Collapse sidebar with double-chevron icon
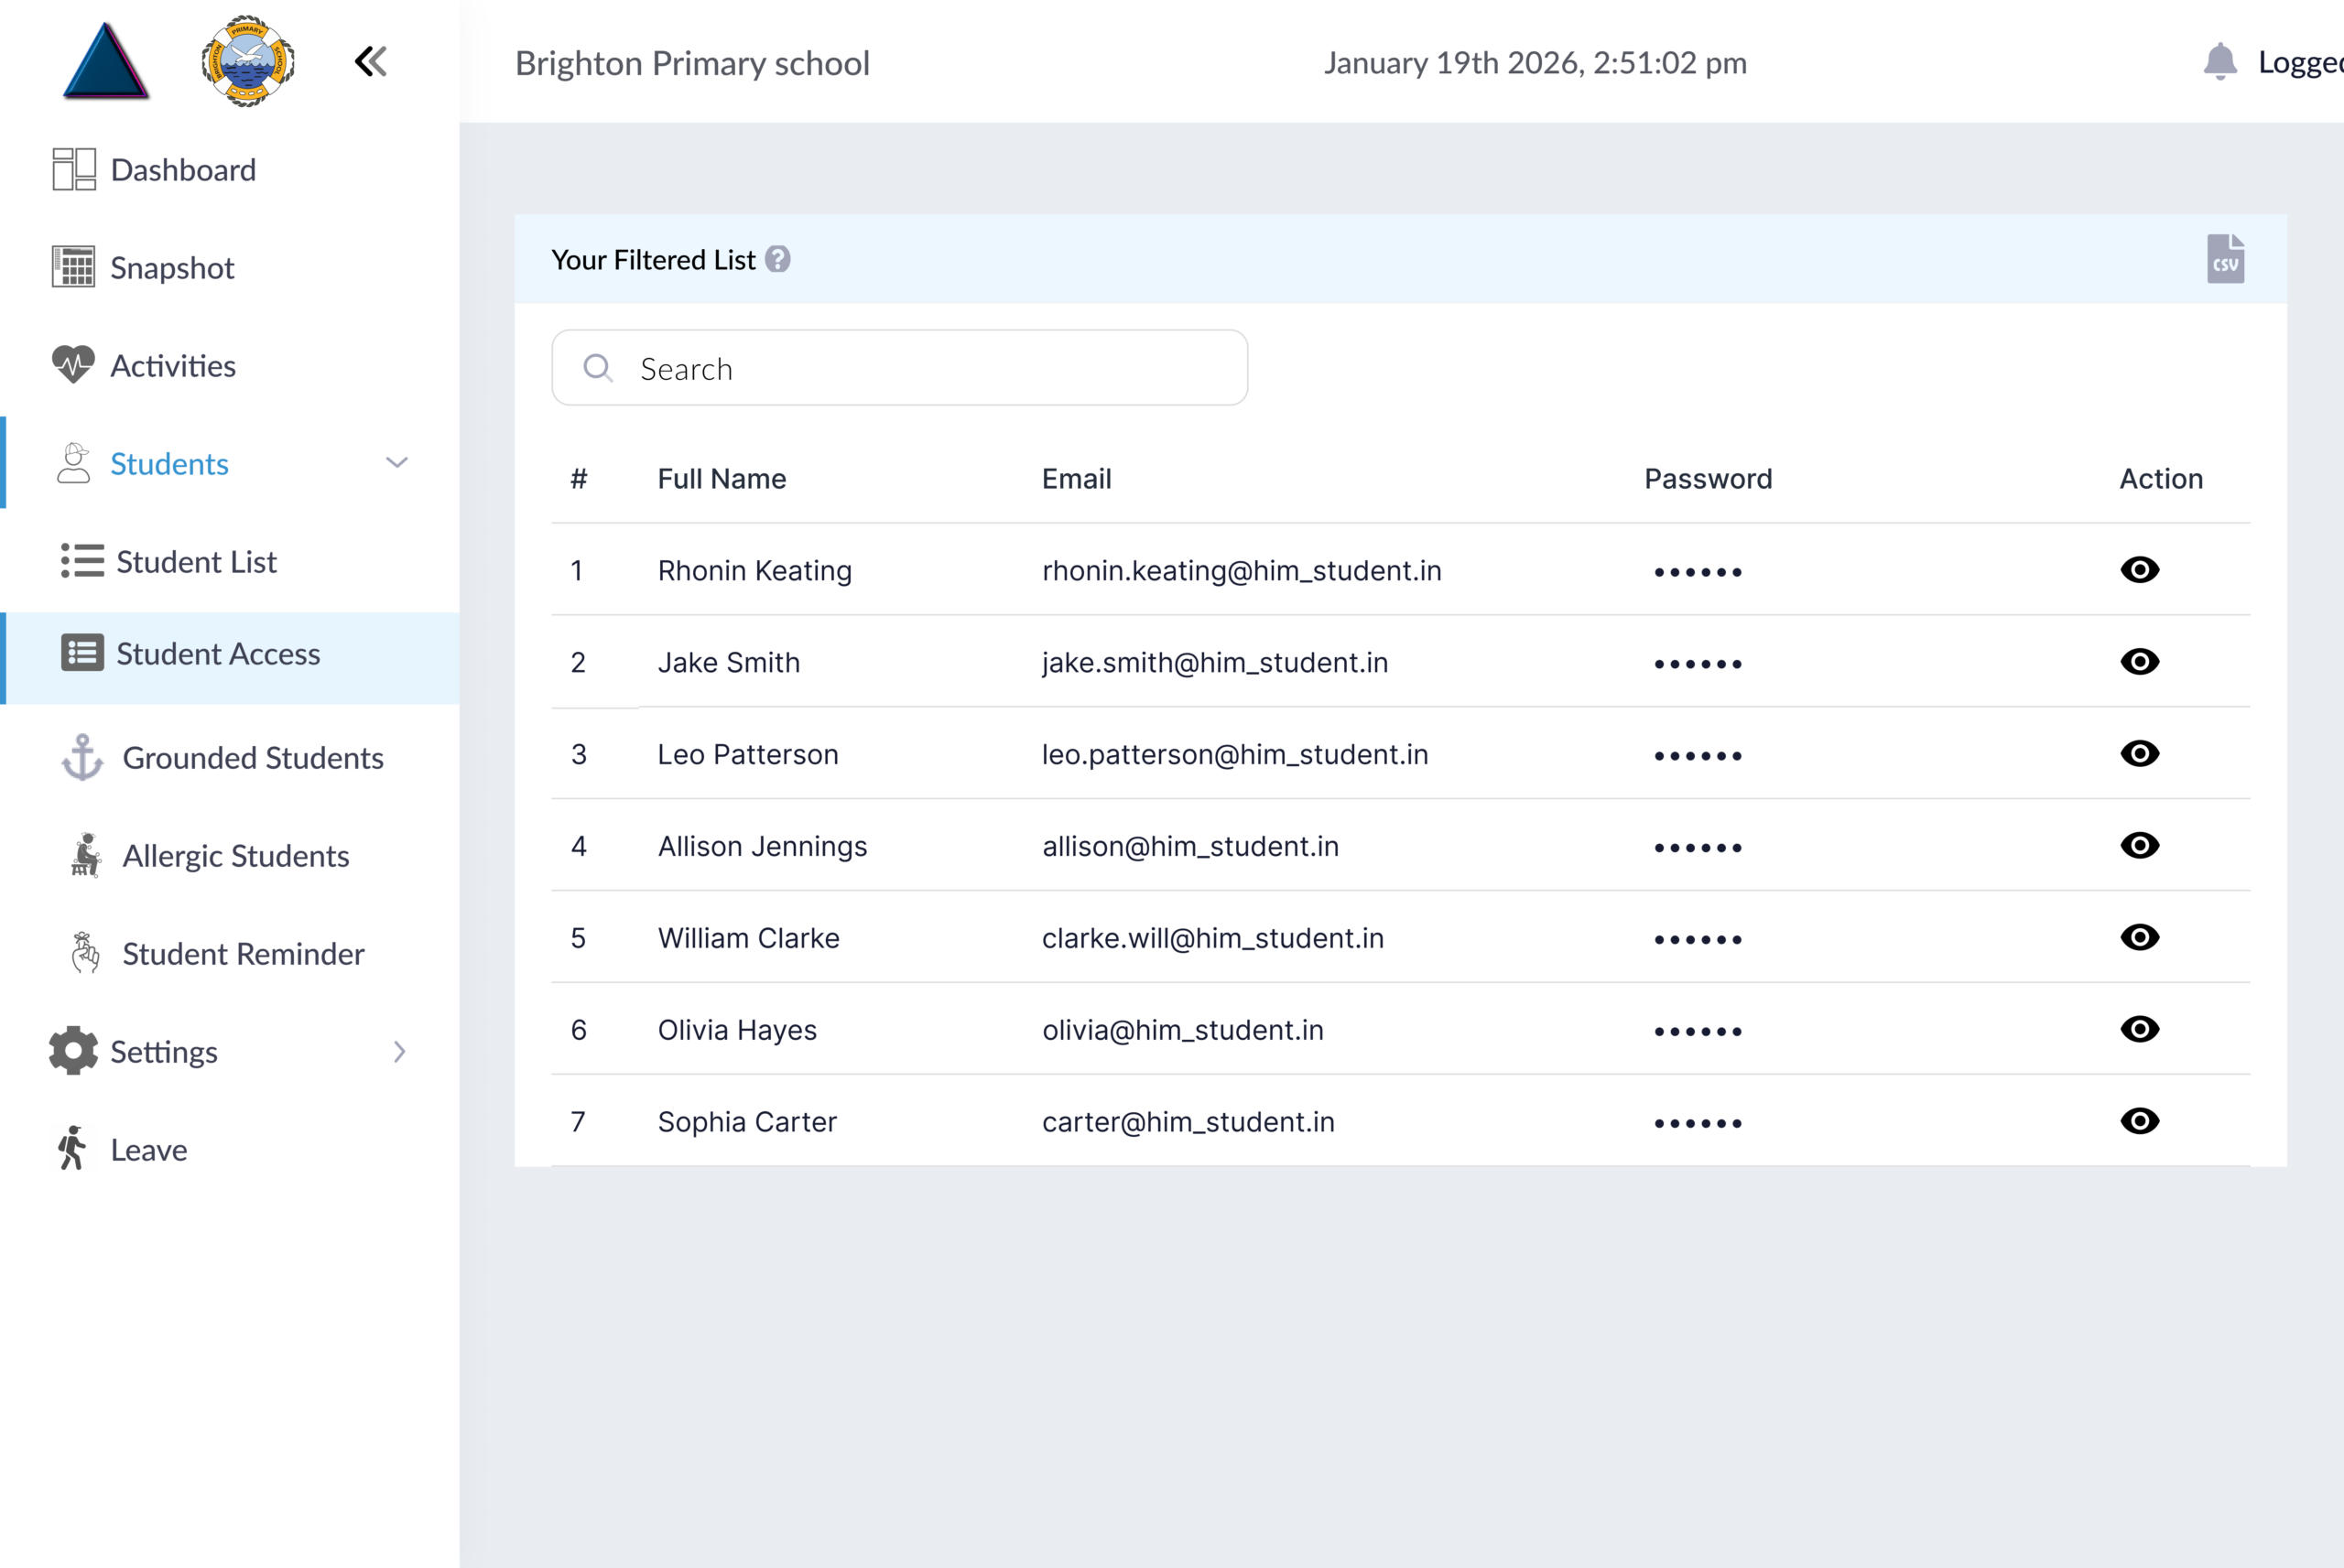2344x1568 pixels. point(371,62)
